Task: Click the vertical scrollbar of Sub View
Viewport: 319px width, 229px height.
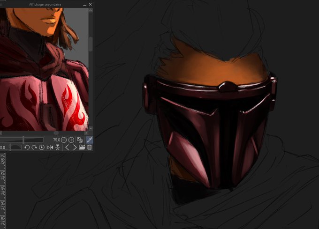Action: 91,69
